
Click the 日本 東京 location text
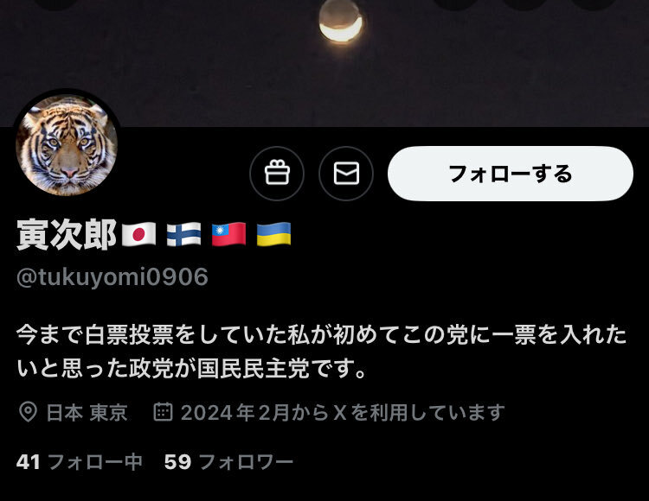[x=87, y=413]
